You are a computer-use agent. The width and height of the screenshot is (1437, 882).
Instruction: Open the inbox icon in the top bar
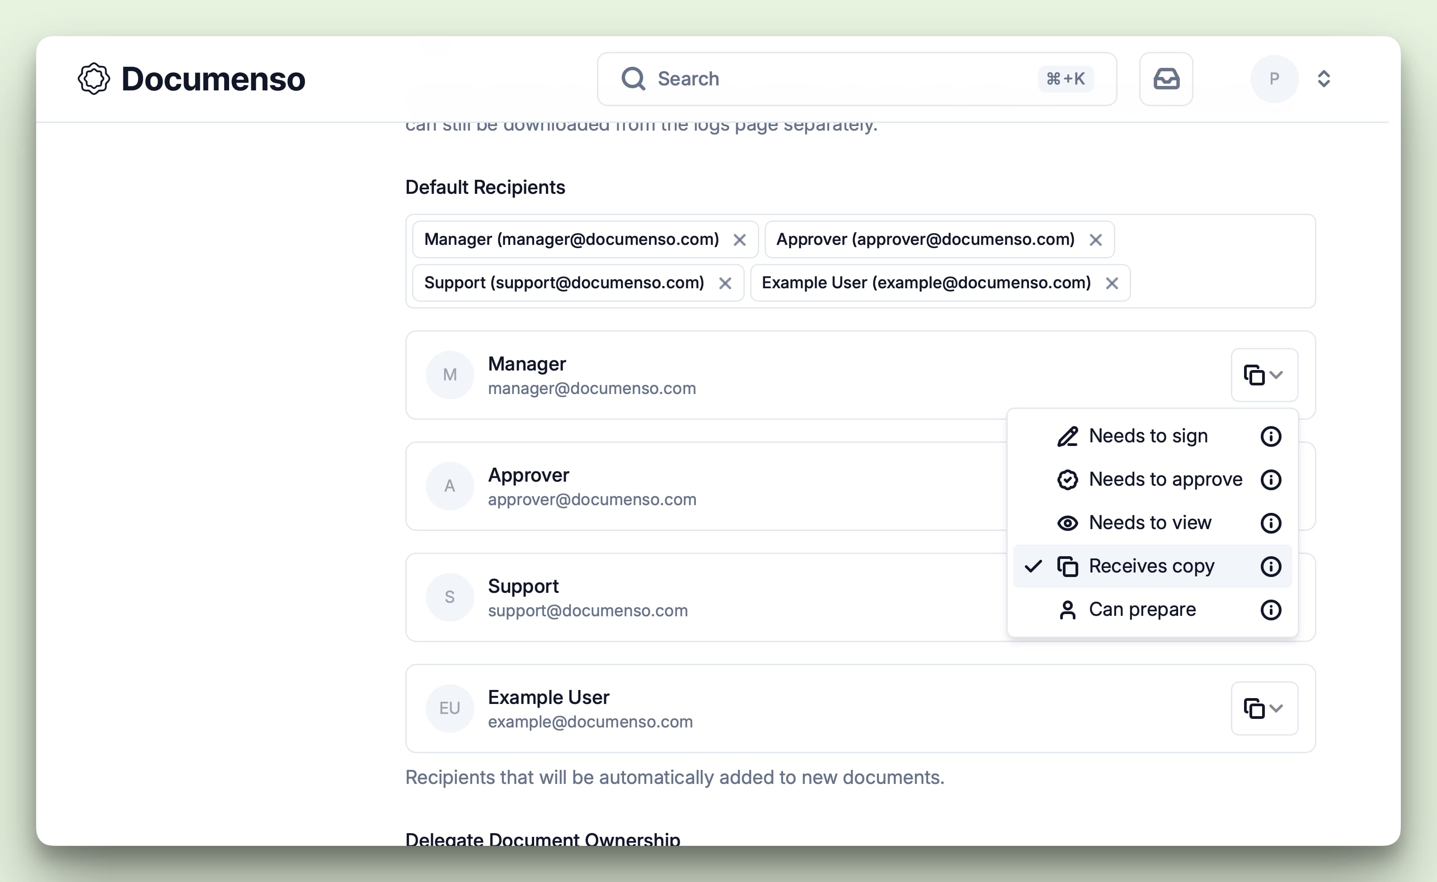1166,79
